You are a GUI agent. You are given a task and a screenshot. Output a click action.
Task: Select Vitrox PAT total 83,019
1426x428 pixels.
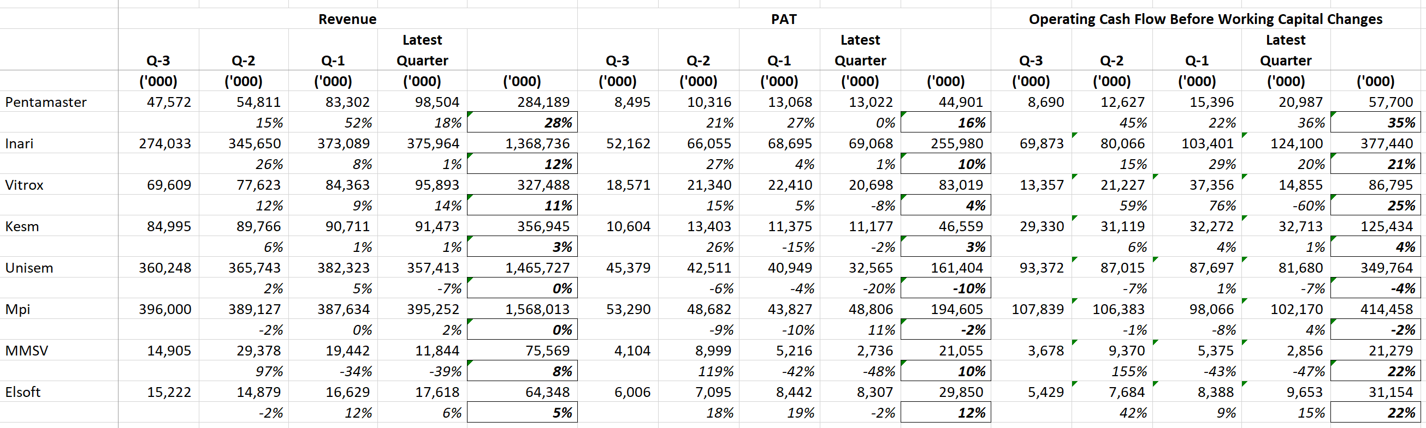pyautogui.click(x=961, y=185)
